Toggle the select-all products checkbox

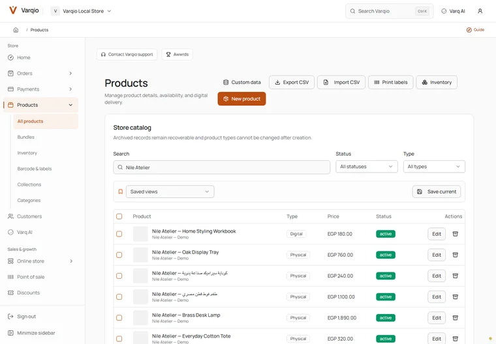[x=119, y=216]
